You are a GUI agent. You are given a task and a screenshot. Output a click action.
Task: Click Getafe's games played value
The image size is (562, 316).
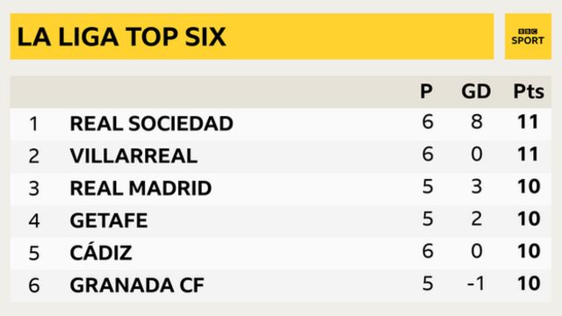(x=428, y=219)
